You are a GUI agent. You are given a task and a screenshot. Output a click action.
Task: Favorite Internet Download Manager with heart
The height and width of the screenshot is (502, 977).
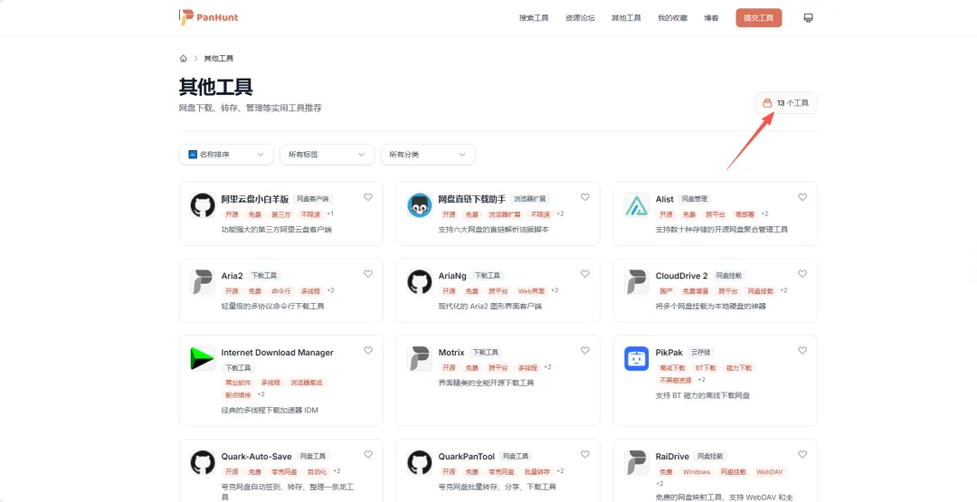click(x=368, y=351)
